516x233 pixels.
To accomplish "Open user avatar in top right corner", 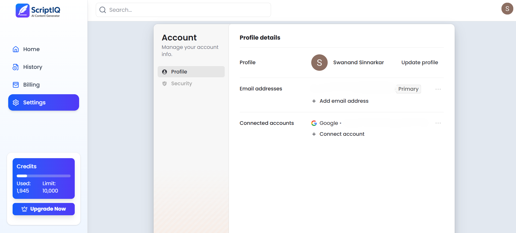I will pos(507,8).
